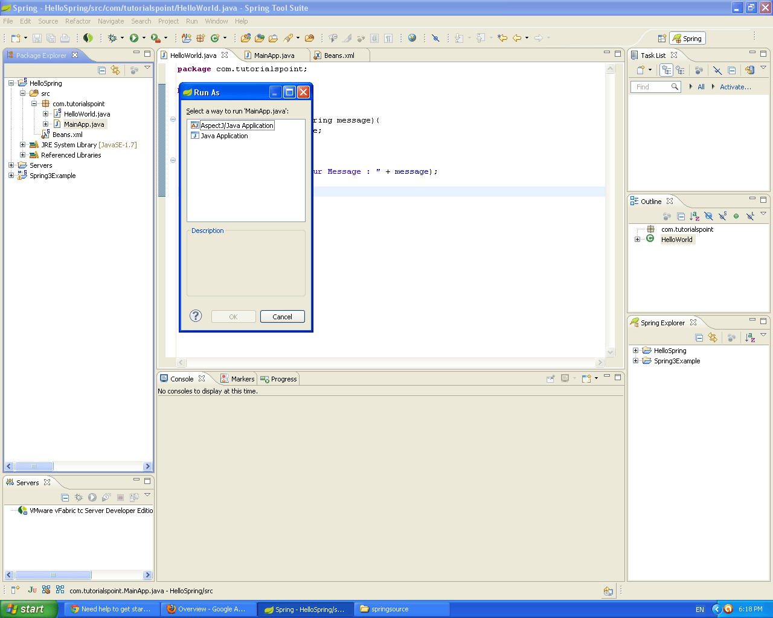Click the Outline alphabetical Sort icon
The image size is (773, 618).
pyautogui.click(x=694, y=216)
